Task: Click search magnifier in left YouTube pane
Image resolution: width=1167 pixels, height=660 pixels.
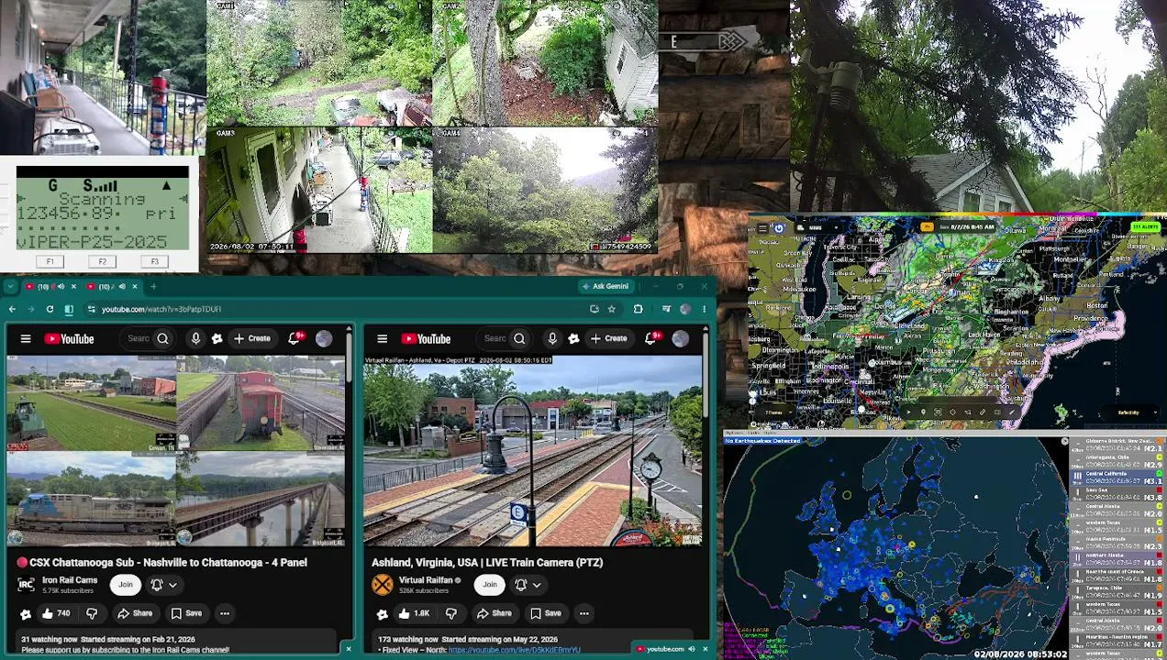Action: (x=162, y=339)
